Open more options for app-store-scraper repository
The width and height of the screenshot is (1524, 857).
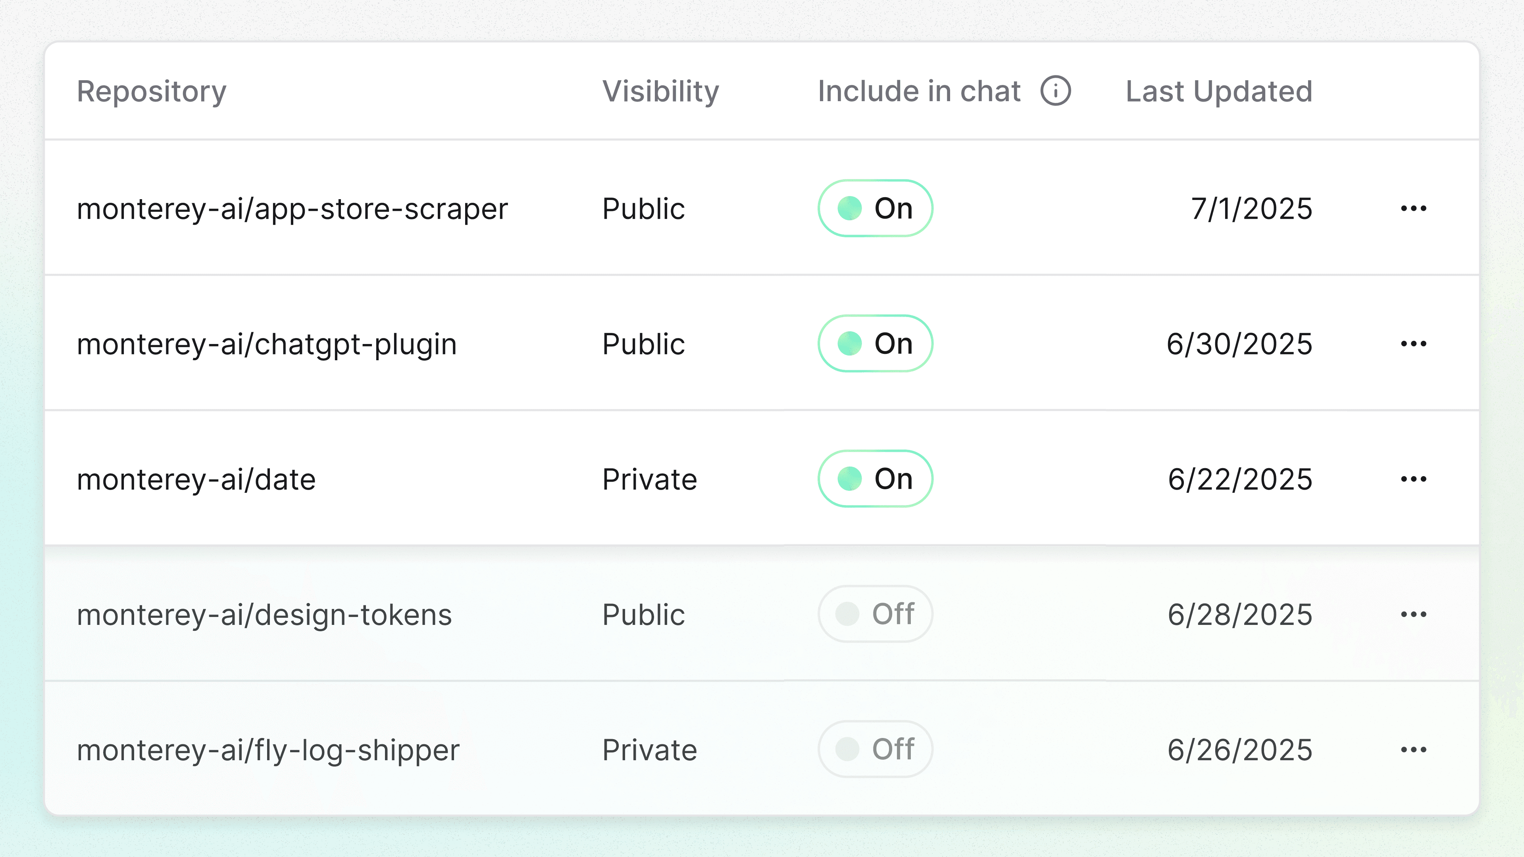point(1413,208)
